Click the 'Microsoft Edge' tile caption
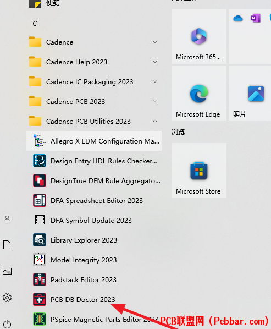This screenshot has width=271, height=329. [198, 114]
